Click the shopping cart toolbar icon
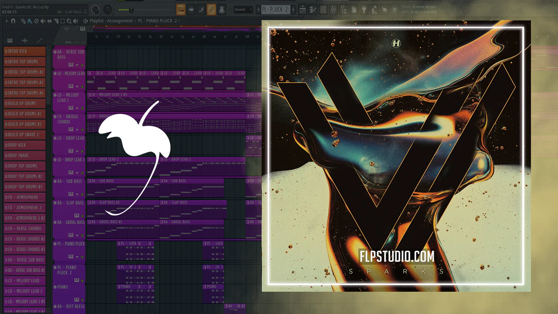Image resolution: width=558 pixels, height=314 pixels. [x=395, y=10]
